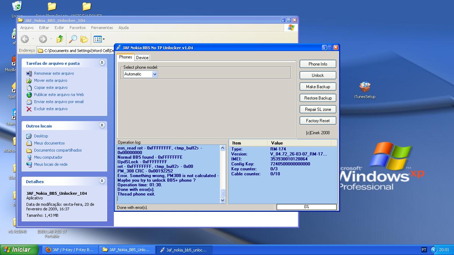Click Enviar este arquivo por email
The width and height of the screenshot is (454, 255).
(x=59, y=102)
